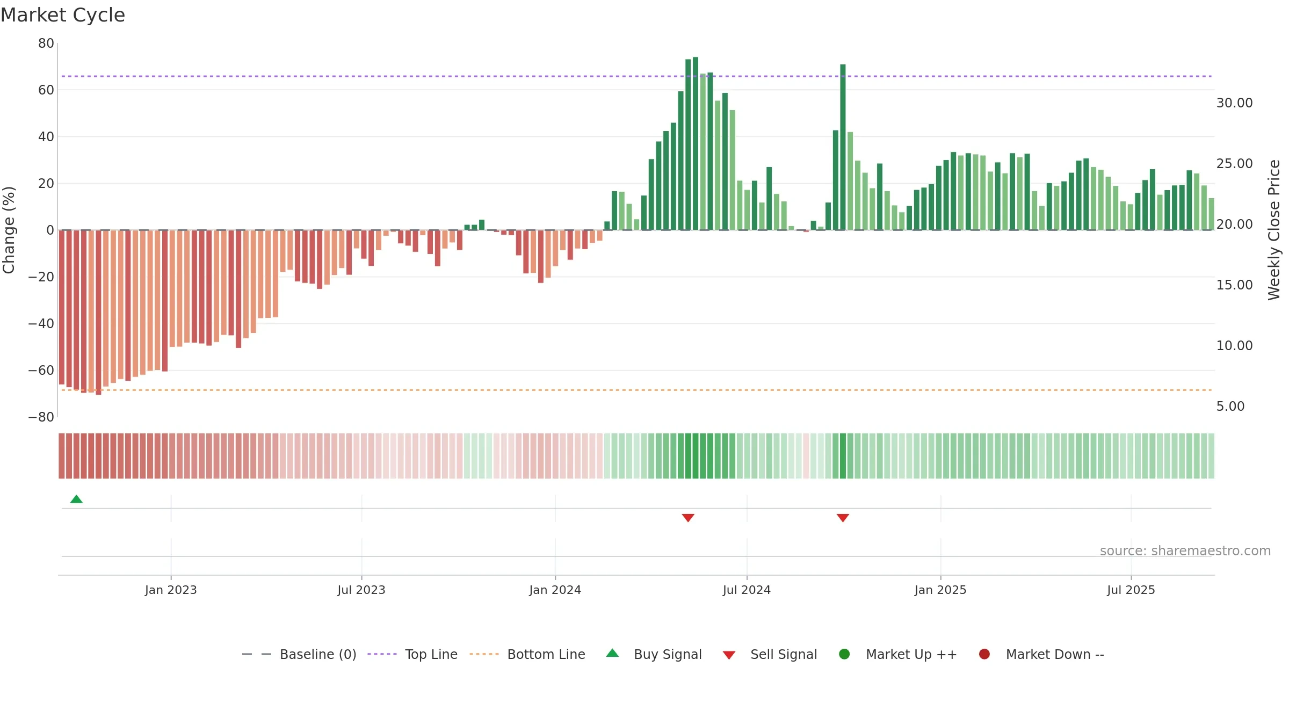The image size is (1289, 725).
Task: Click the 15.00 price axis label
Action: point(1234,285)
